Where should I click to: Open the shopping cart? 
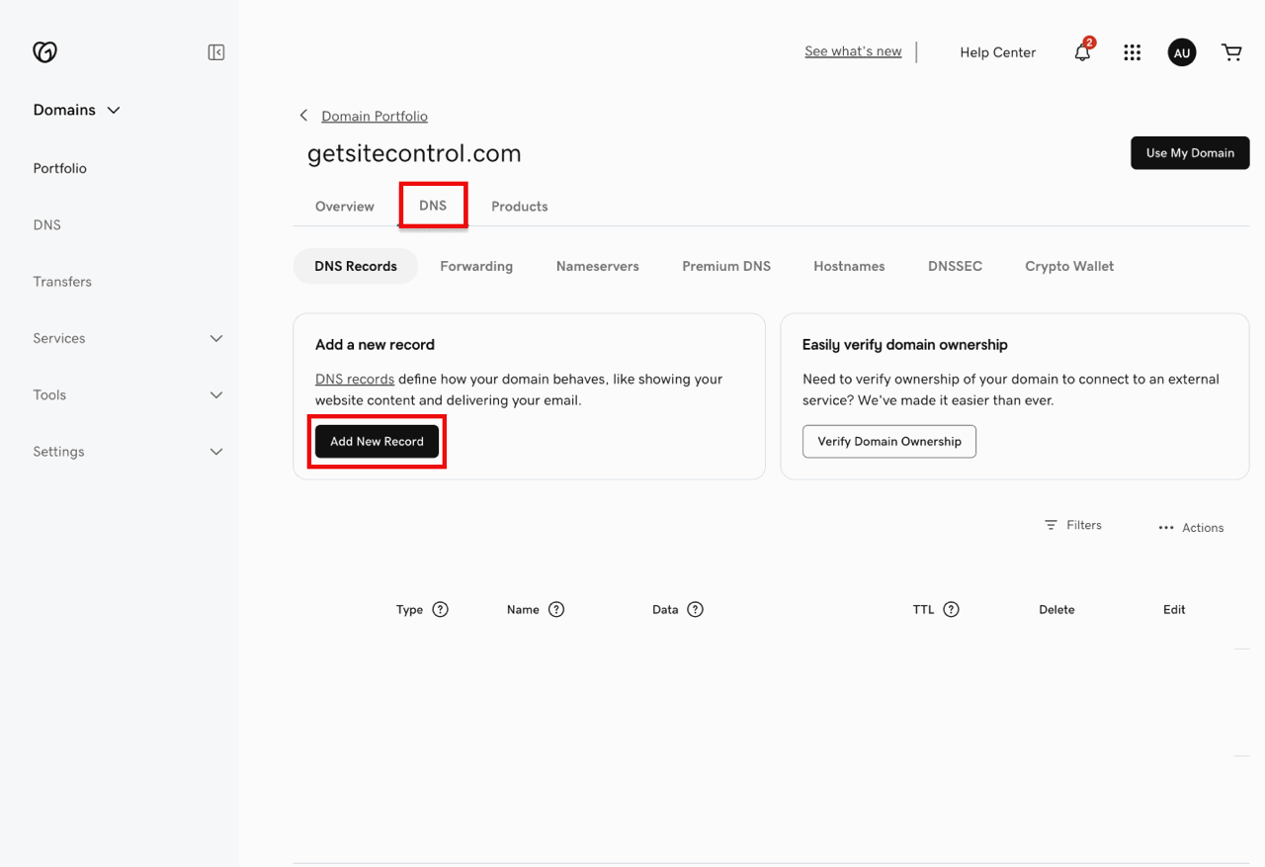point(1231,52)
